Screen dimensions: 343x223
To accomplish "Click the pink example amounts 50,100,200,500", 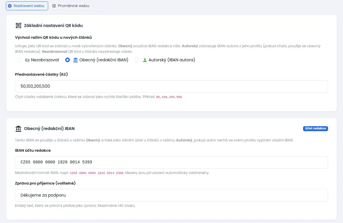I will pos(169,97).
